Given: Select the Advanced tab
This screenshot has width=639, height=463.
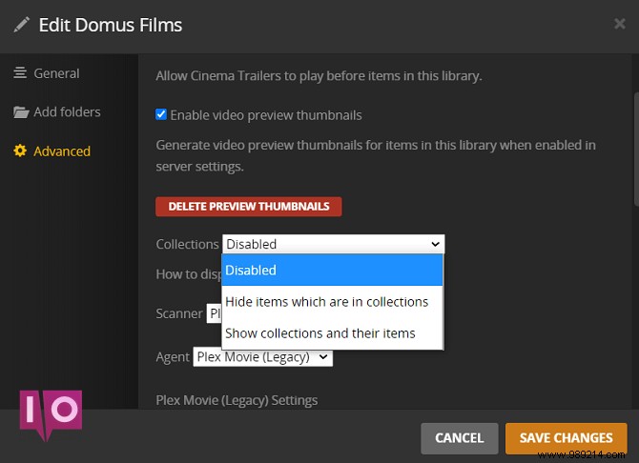Looking at the screenshot, I should pos(52,151).
